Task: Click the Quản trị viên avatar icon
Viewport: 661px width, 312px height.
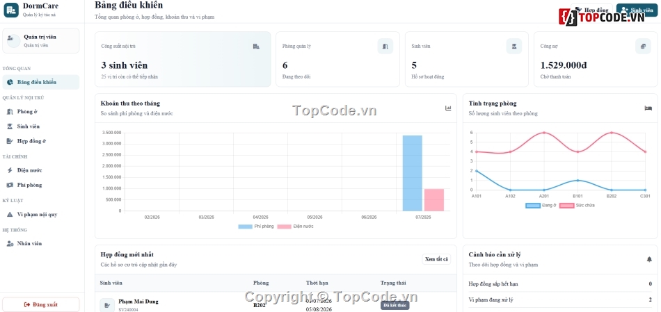Action: 13,41
